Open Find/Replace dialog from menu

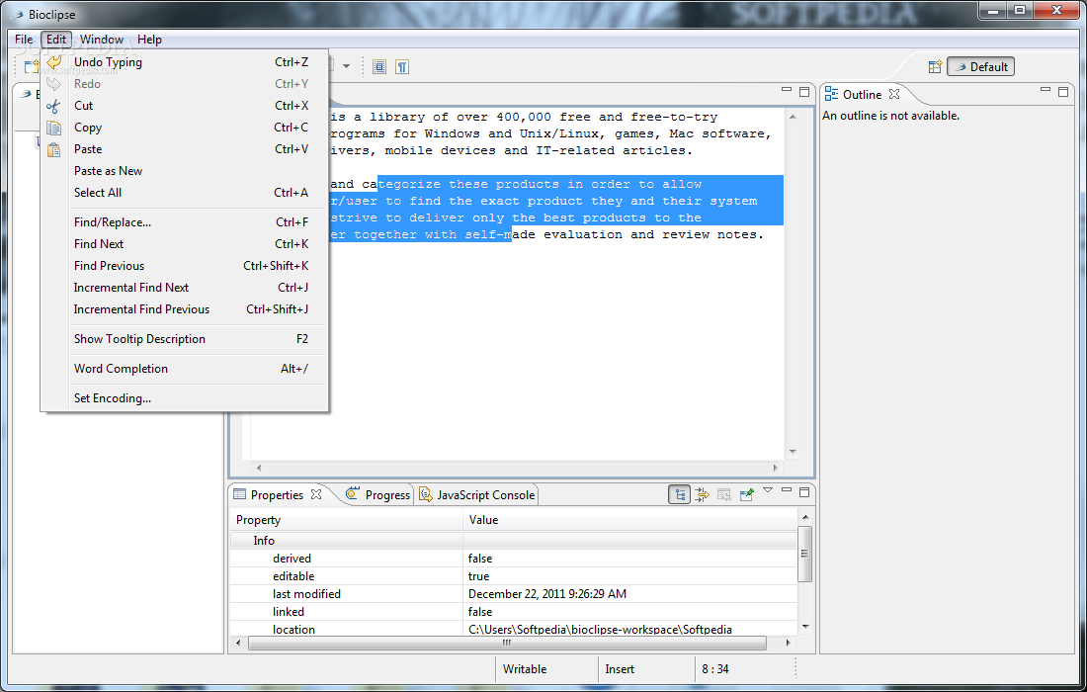pyautogui.click(x=185, y=221)
